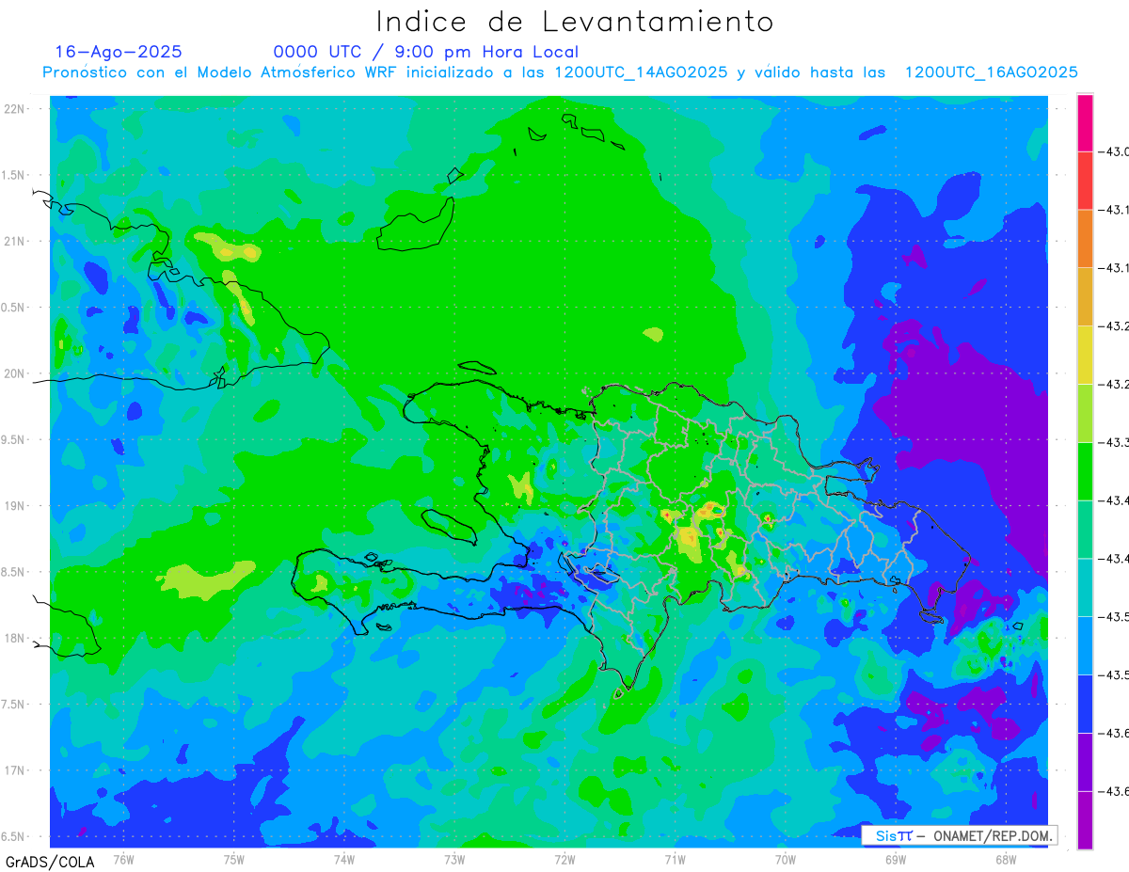Click the cyan turquoise swatch in the colorbar
This screenshot has width=1129, height=872.
(x=1085, y=587)
